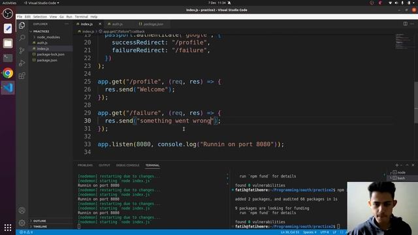Viewport: 418px width, 235px height.
Task: Click the Spaces: 4 indentation status
Action: (310, 232)
